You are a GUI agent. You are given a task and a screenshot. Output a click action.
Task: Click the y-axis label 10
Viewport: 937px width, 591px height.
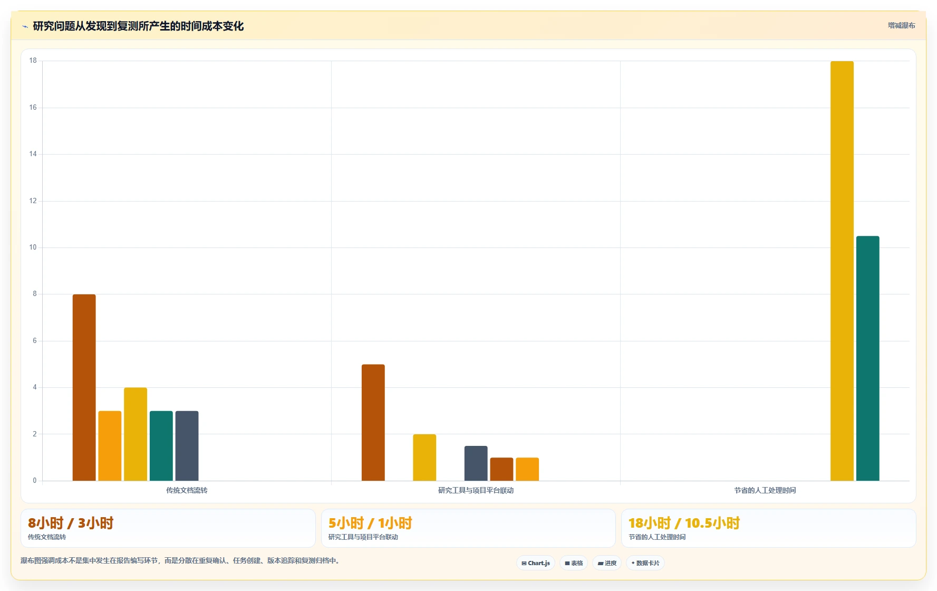click(33, 247)
